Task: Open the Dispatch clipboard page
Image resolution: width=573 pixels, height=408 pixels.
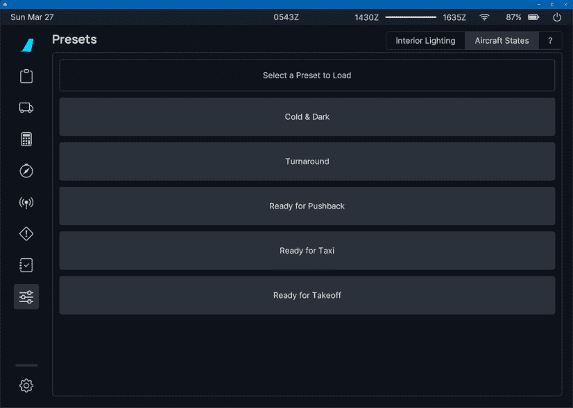Action: click(x=26, y=76)
